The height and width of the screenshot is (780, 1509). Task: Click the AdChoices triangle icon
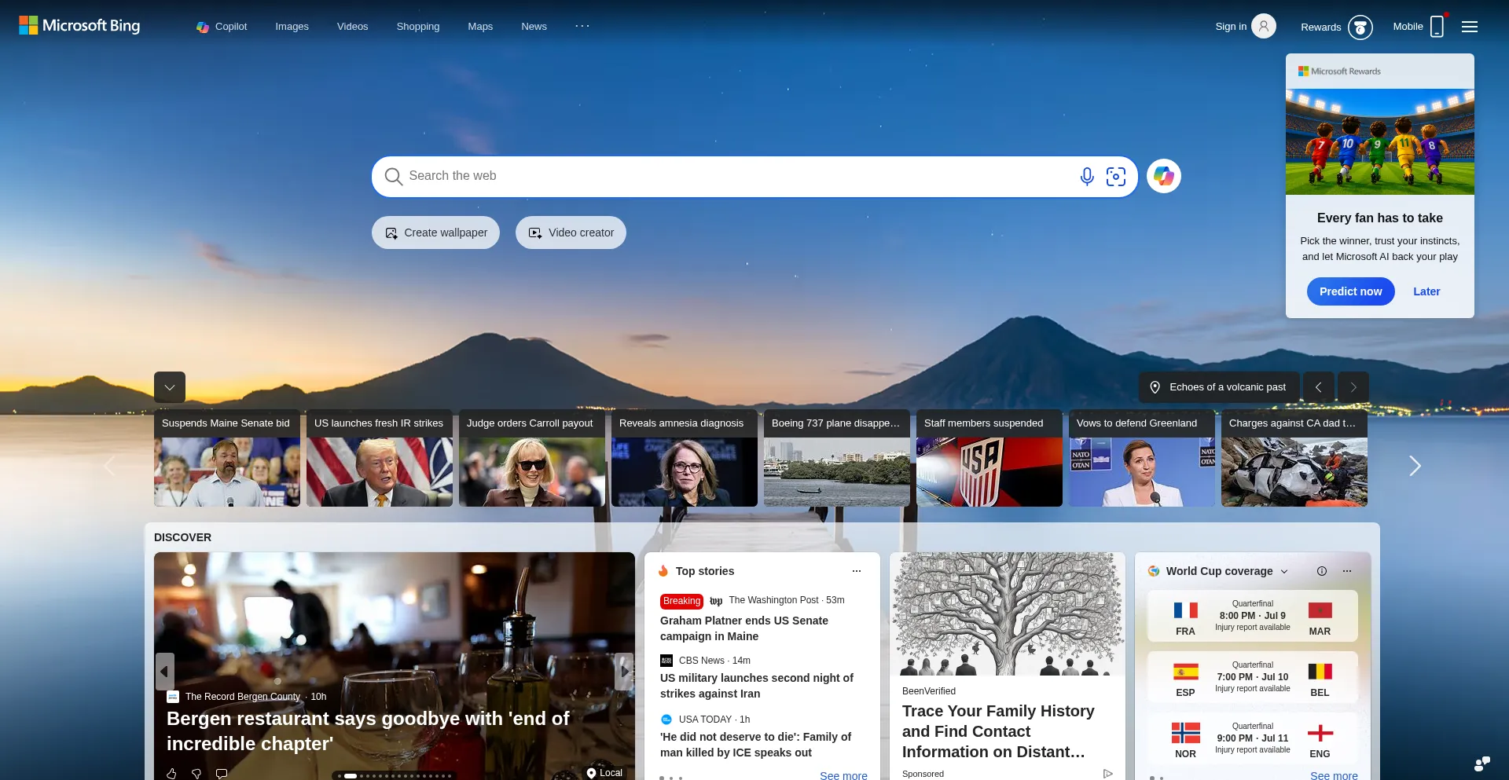point(1107,774)
